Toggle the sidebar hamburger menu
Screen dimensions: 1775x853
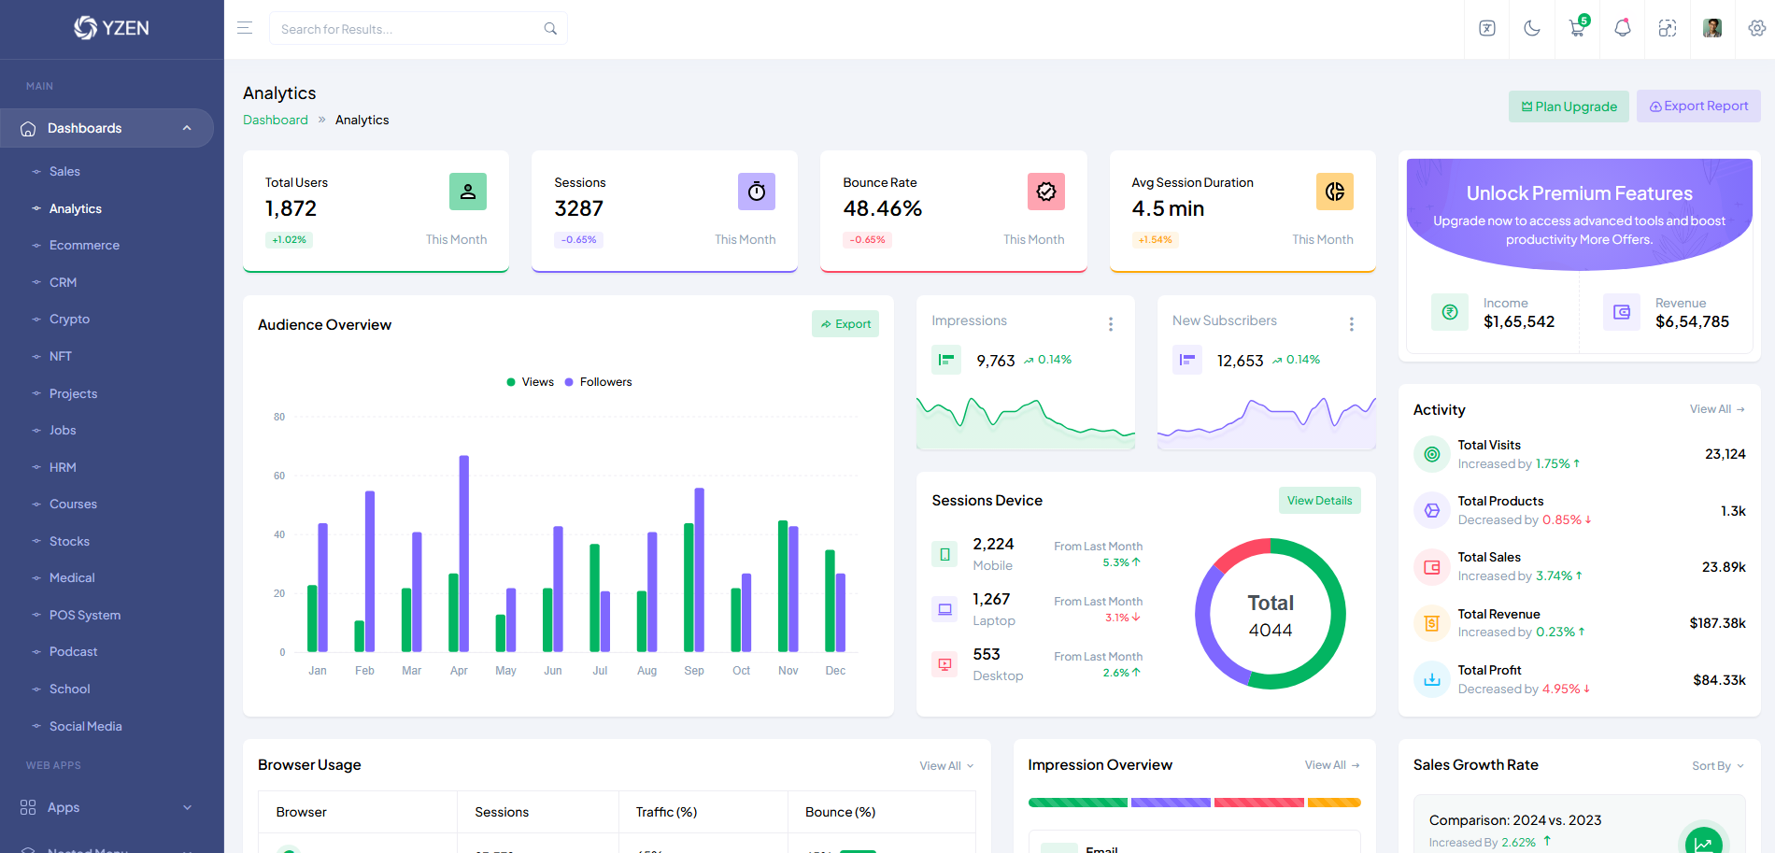(x=245, y=28)
